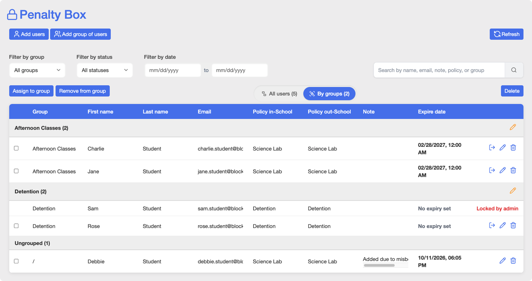Click Debbie's expire date 10/11/2026
The image size is (532, 281).
pos(440,262)
